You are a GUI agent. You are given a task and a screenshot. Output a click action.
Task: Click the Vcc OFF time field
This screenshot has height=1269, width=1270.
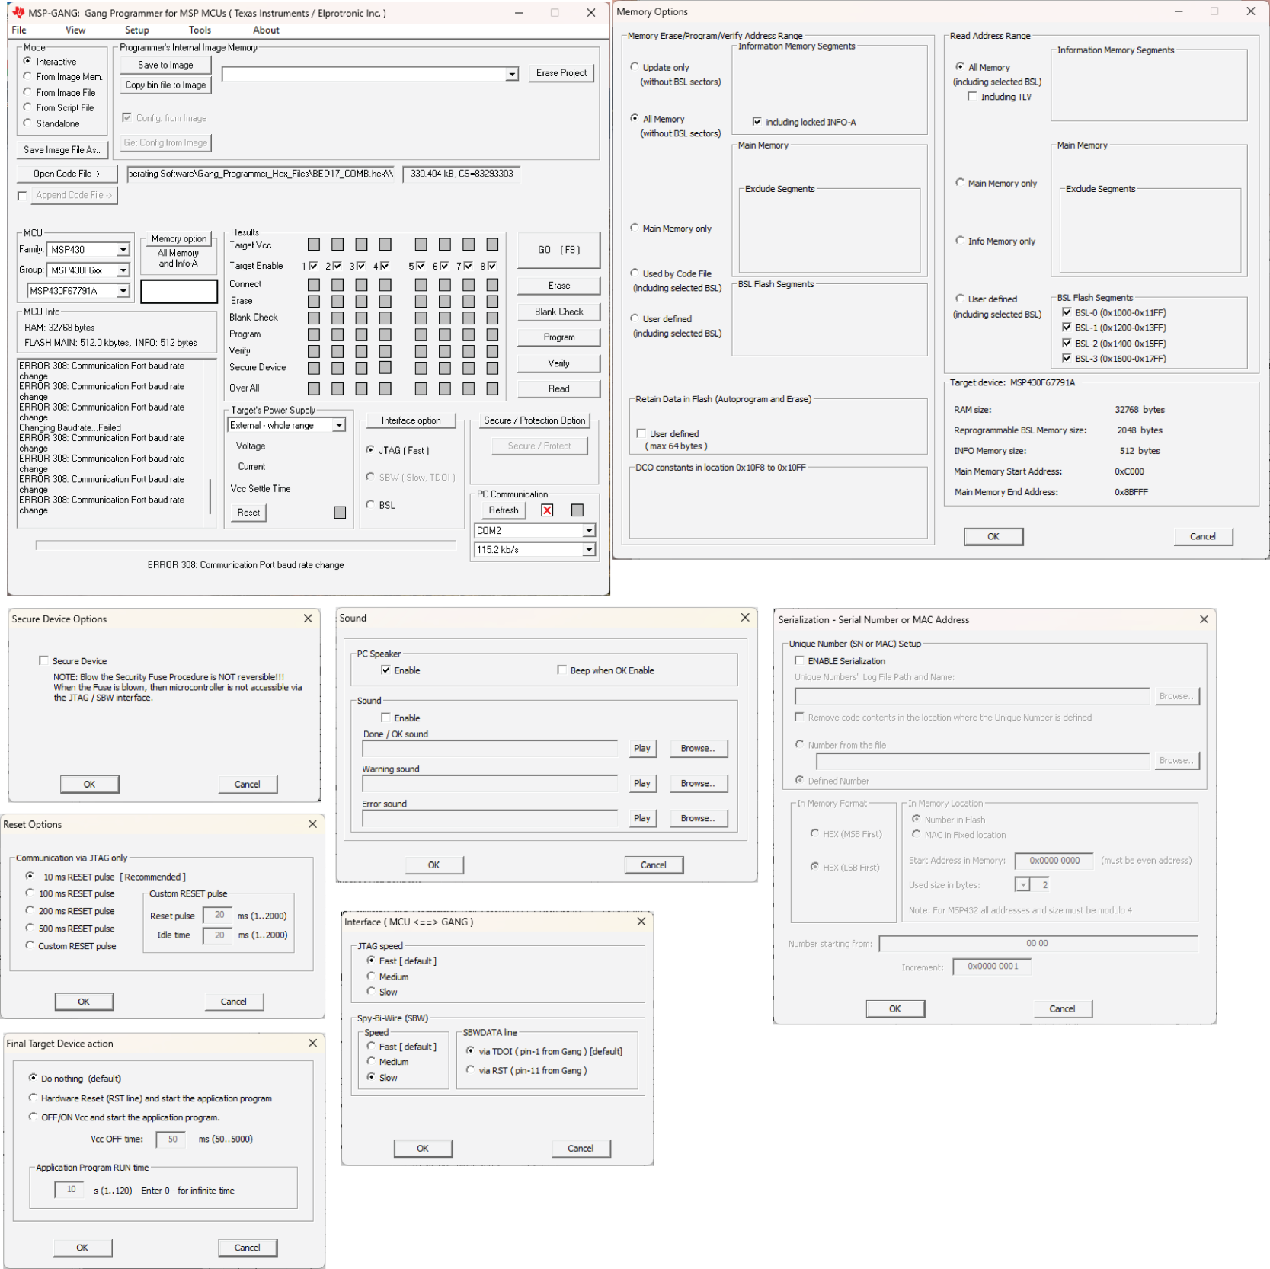tap(171, 1140)
